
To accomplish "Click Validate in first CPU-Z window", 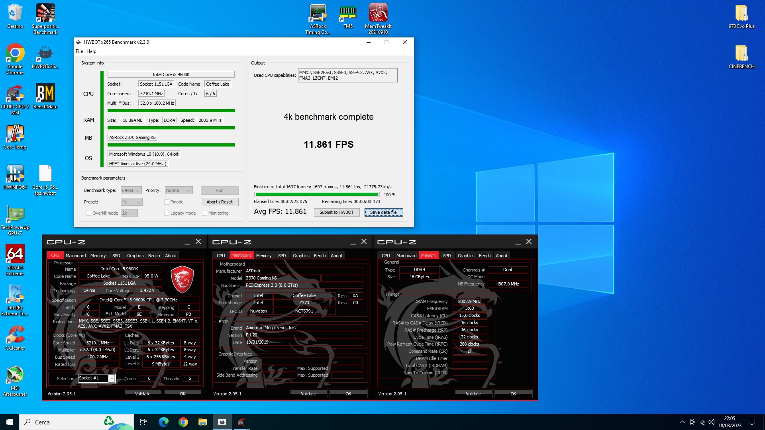I will [143, 394].
